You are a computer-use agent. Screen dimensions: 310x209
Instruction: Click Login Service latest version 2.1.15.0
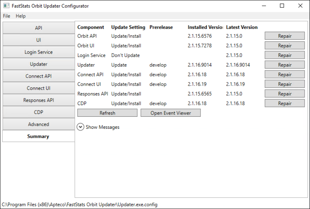(234, 55)
